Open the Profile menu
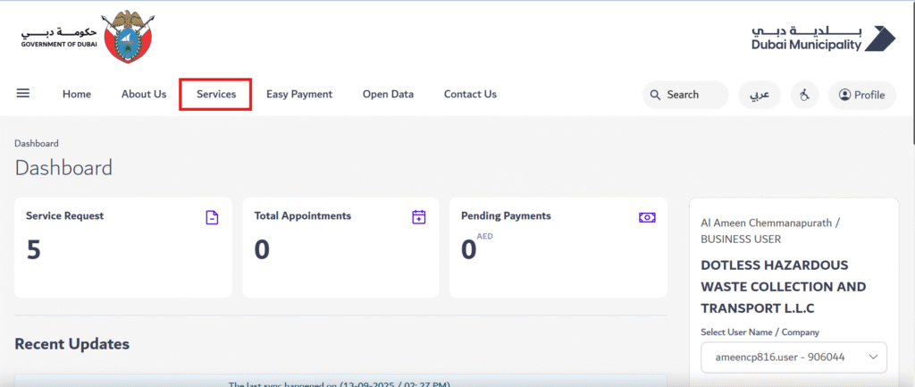 (x=861, y=95)
